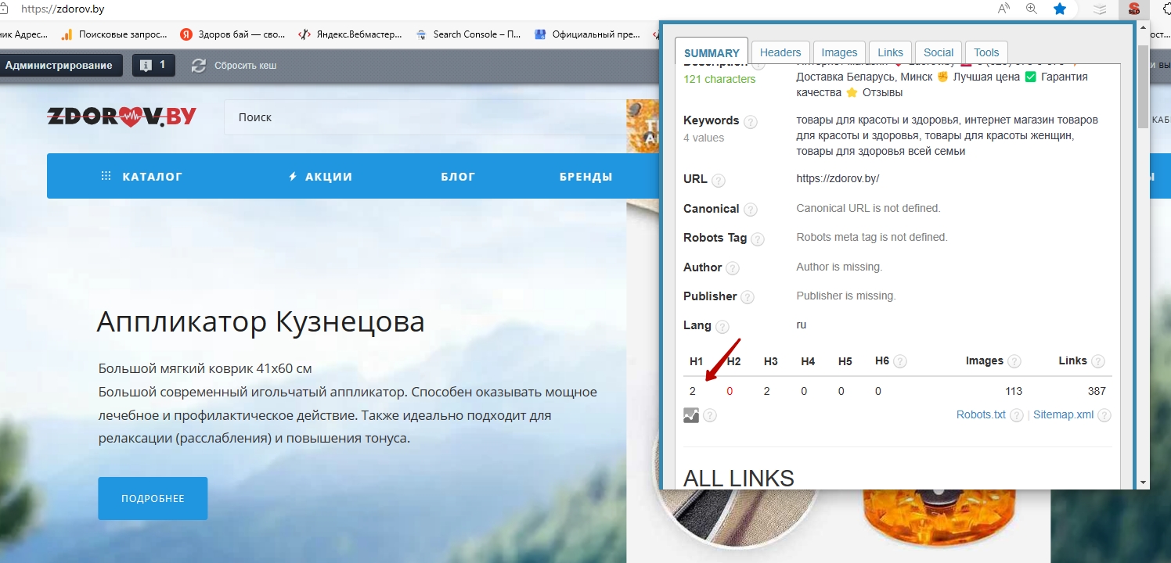Switch to the Headers tab
1171x563 pixels.
point(780,52)
